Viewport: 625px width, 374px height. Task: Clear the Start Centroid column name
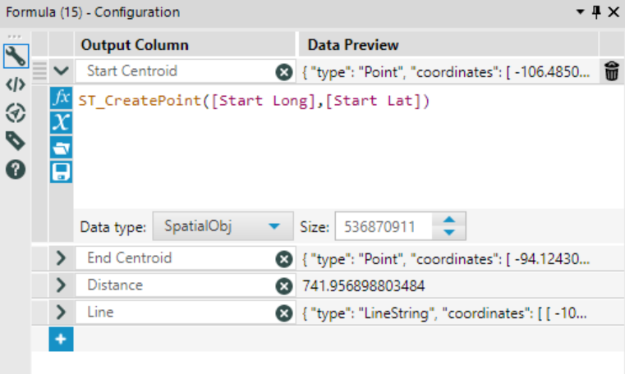pyautogui.click(x=284, y=72)
